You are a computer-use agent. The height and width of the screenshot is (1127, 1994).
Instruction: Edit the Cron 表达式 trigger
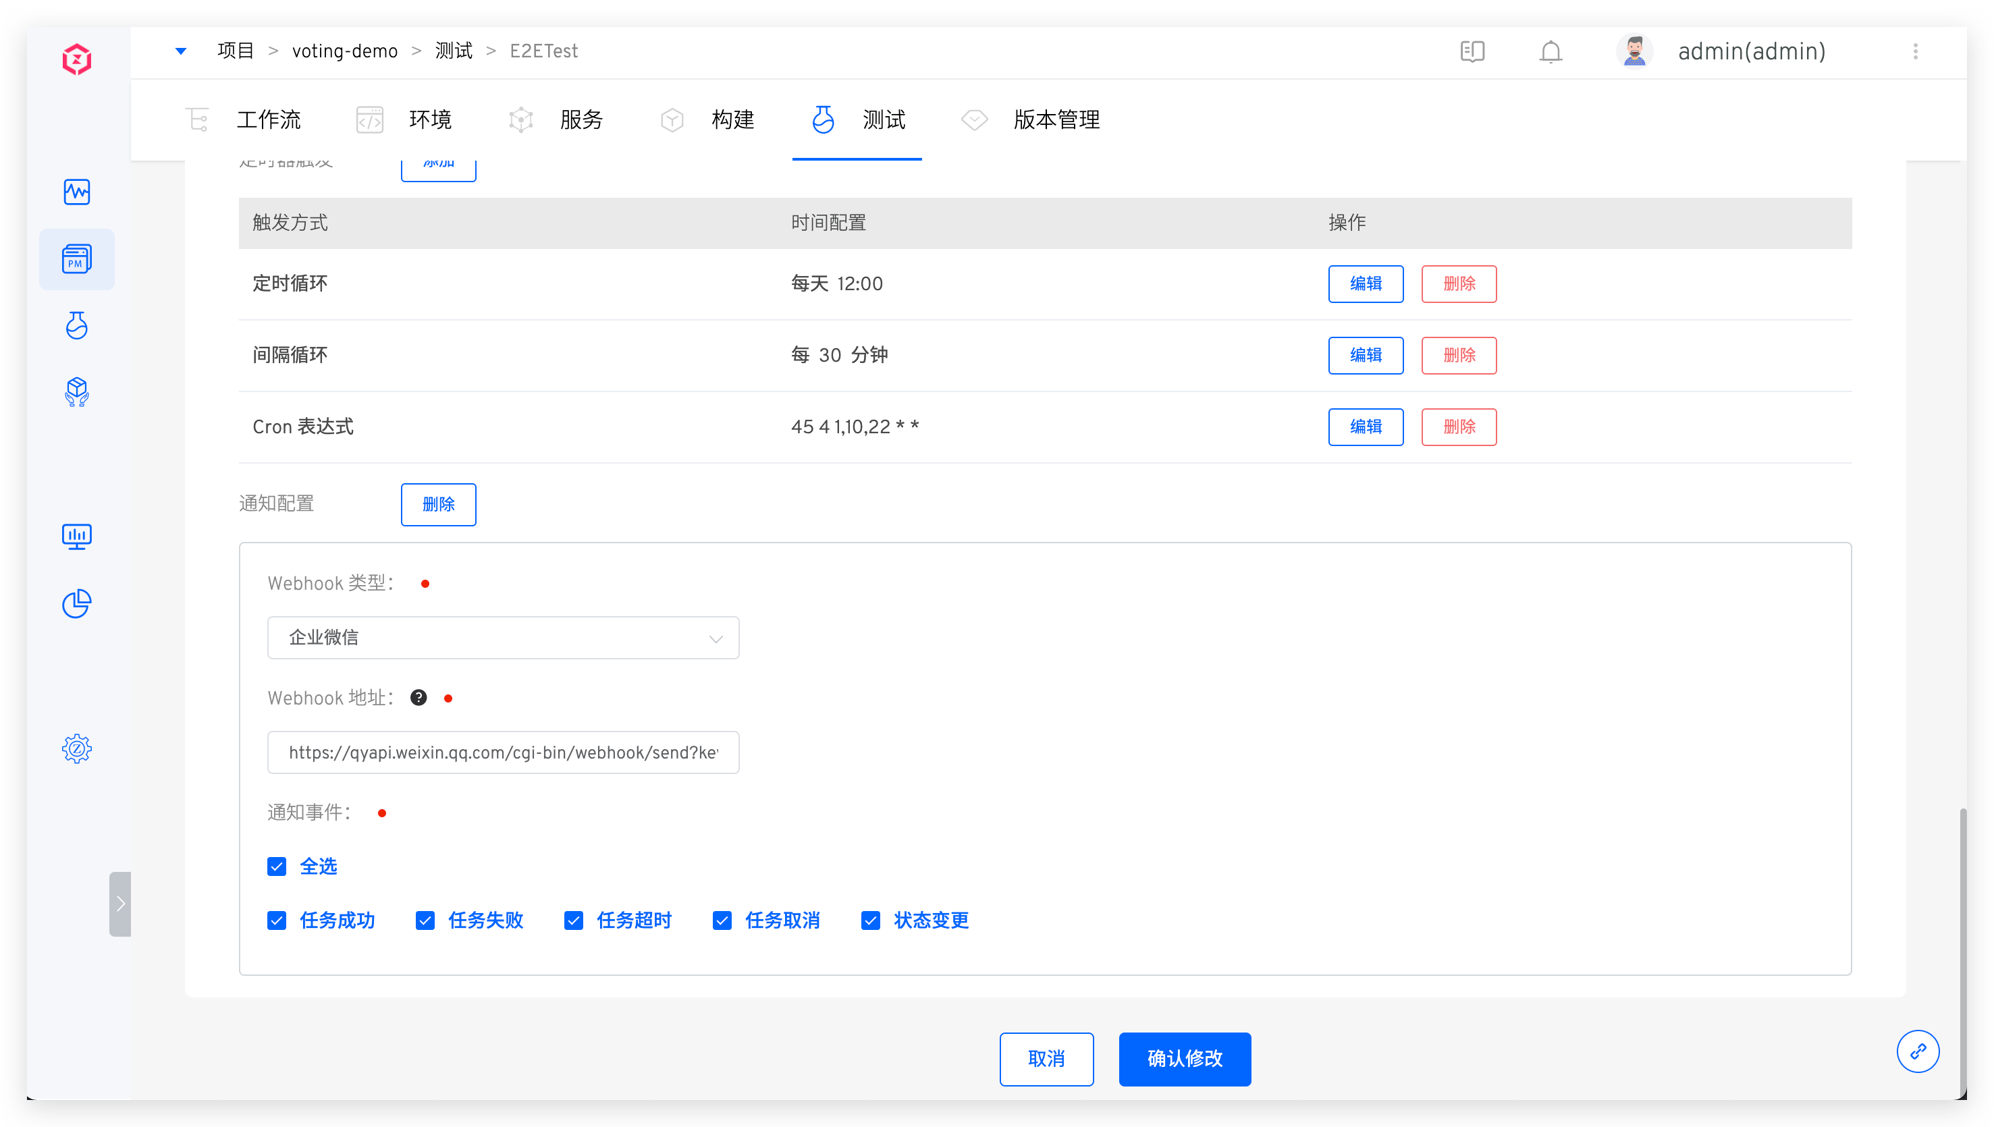(1365, 427)
